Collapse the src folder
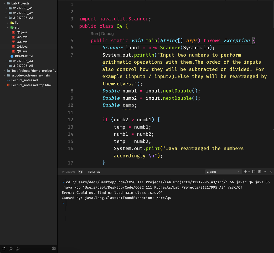The width and height of the screenshot is (274, 253). click(8, 27)
